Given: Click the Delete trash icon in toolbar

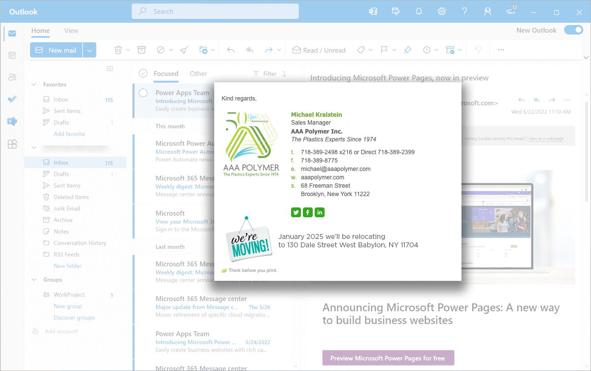Looking at the screenshot, I should 118,50.
